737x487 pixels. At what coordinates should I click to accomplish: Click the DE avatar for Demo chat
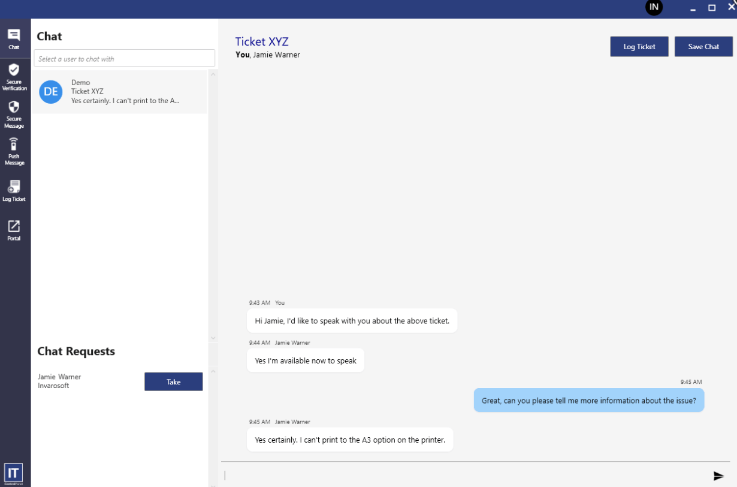pos(51,92)
